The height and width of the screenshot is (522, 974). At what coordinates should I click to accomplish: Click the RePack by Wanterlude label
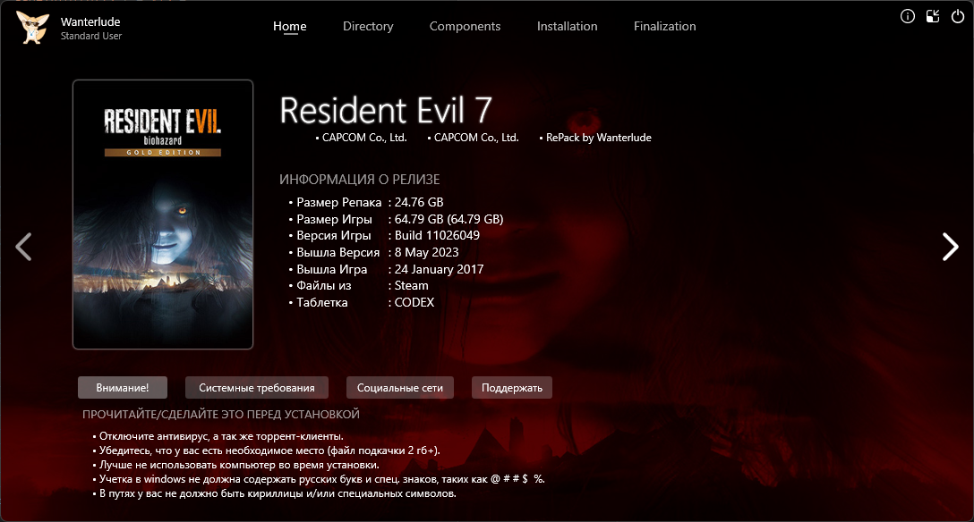click(598, 138)
